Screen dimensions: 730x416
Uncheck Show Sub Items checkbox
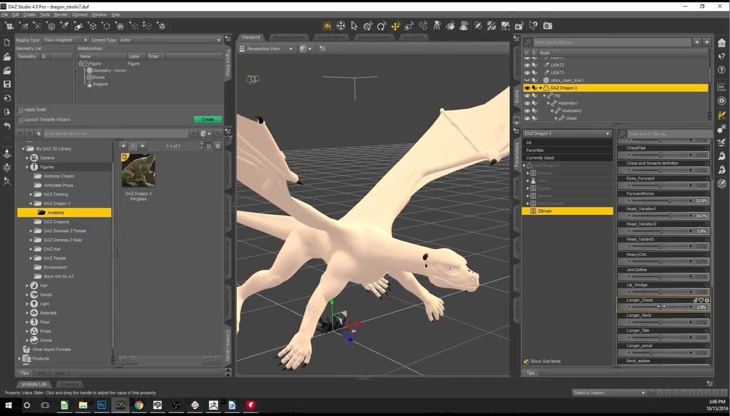[526, 361]
